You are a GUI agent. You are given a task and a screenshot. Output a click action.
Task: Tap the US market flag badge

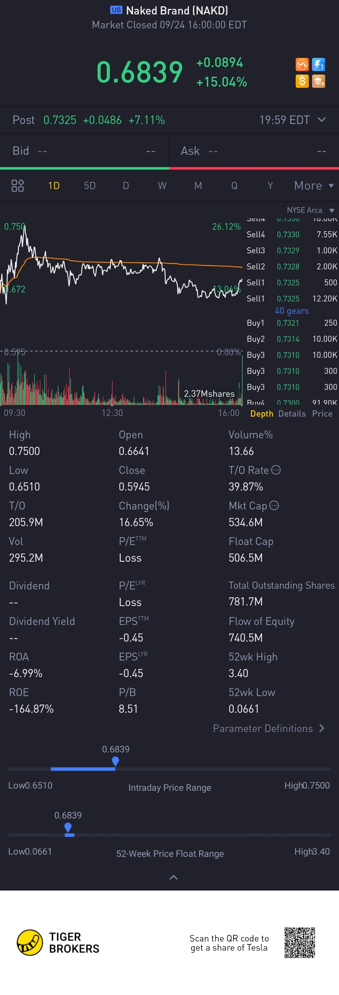[x=116, y=10]
